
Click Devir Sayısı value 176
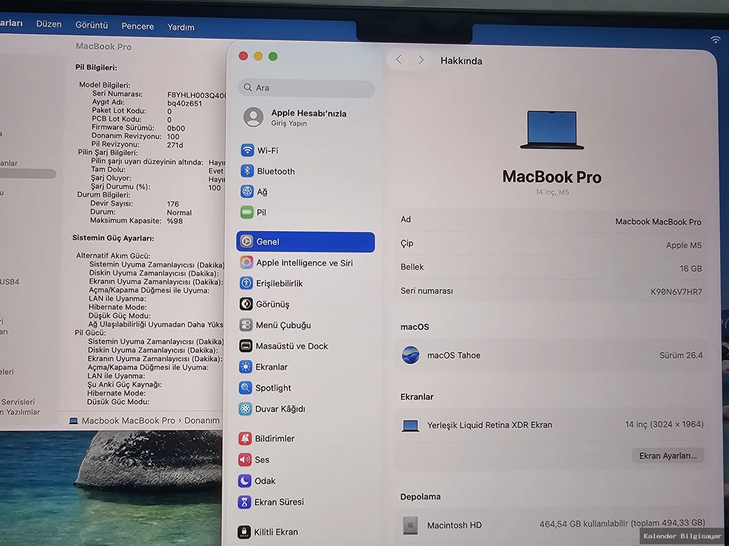[173, 204]
